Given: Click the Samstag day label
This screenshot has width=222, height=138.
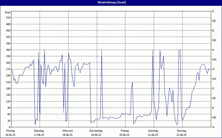Looking at the screenshot, I should point(153,131).
